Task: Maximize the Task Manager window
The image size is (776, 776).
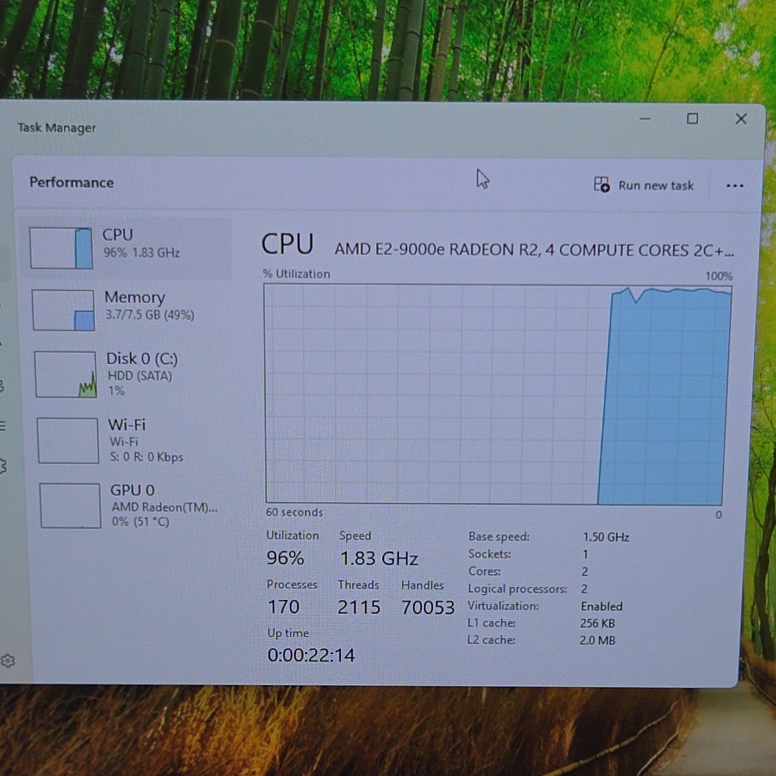Action: click(692, 119)
